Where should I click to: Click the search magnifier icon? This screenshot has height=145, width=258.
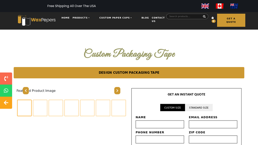point(204,16)
